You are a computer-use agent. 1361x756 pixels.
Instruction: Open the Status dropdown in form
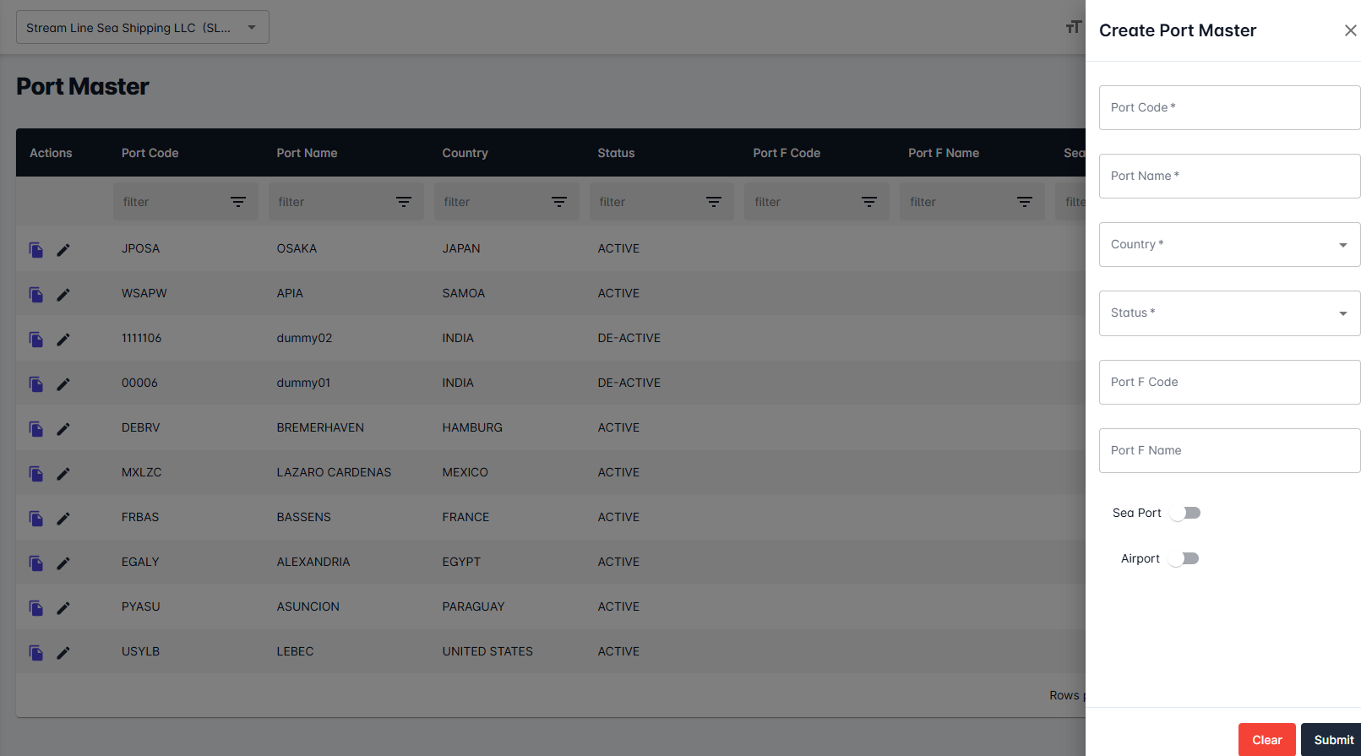click(1229, 313)
